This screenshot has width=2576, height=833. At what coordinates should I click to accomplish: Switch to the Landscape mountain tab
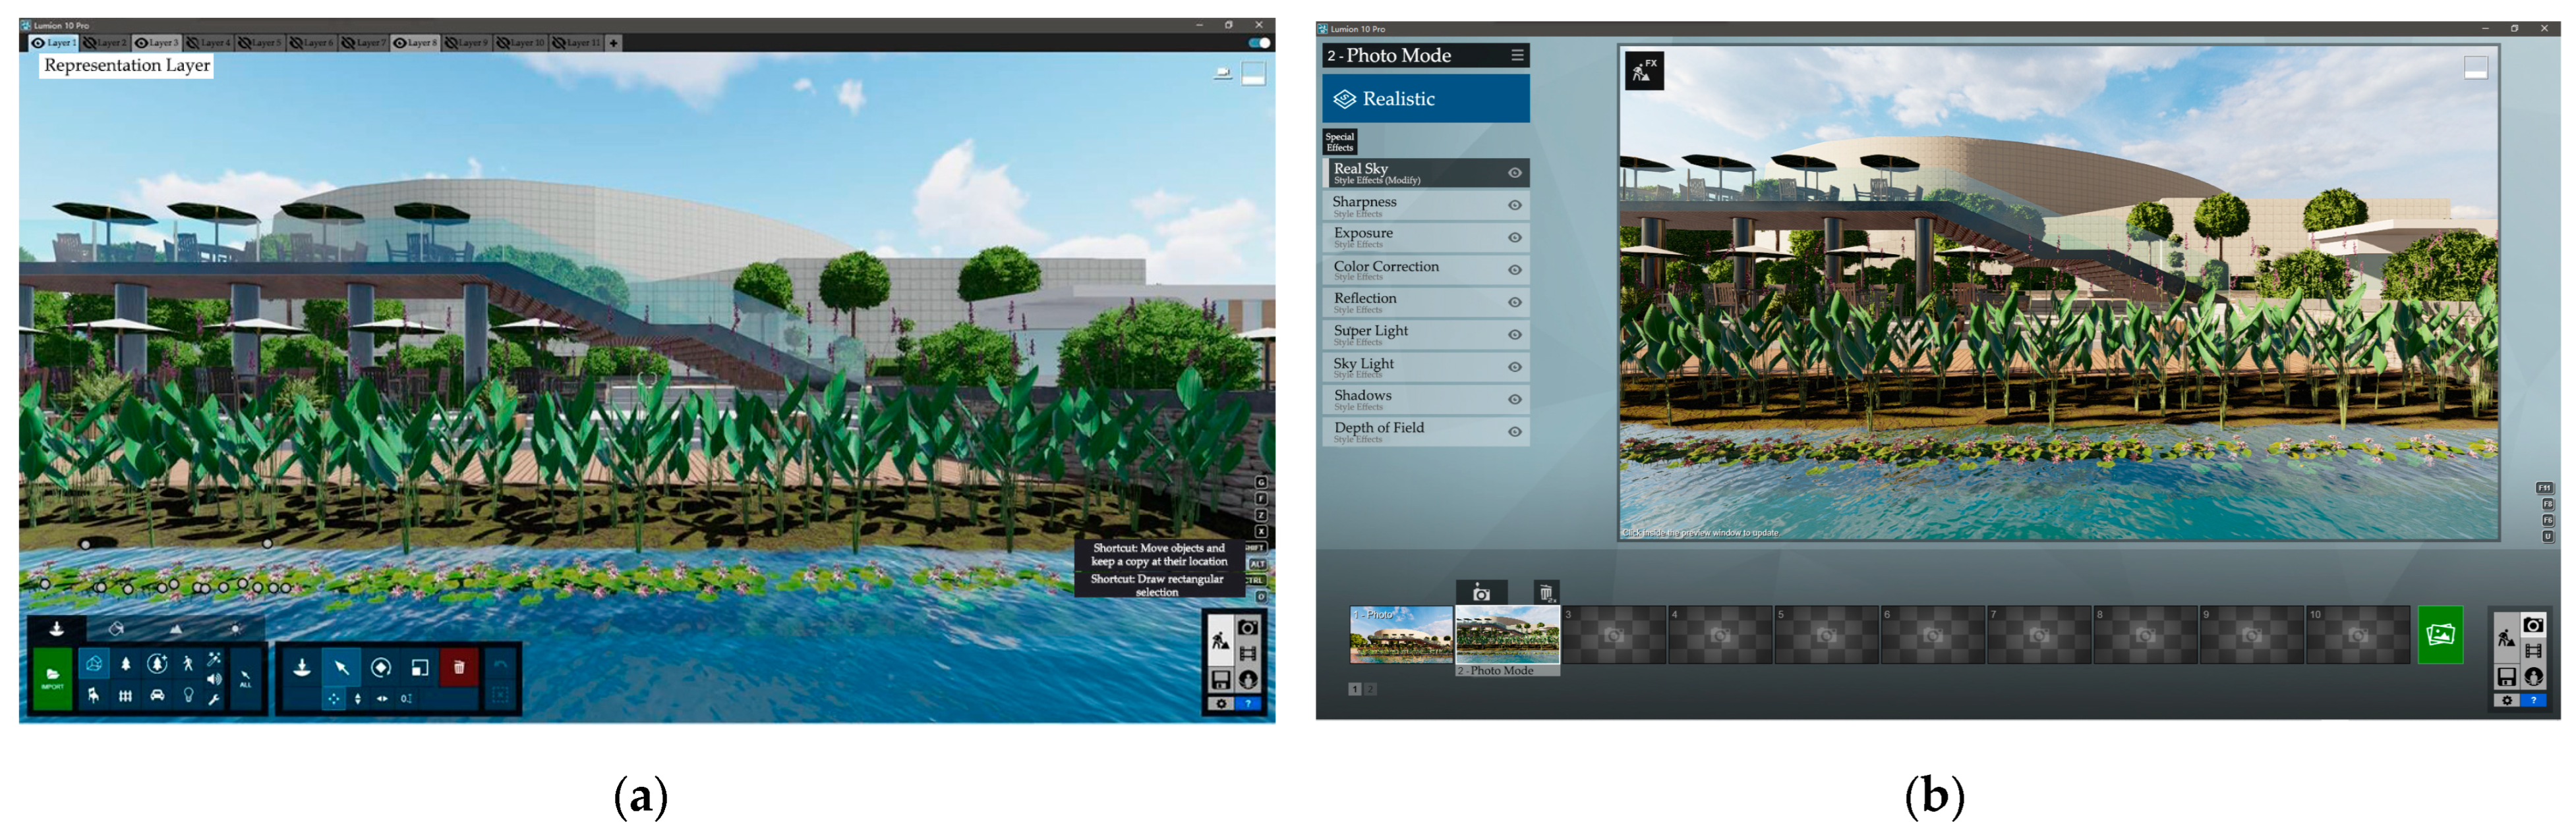pyautogui.click(x=176, y=630)
